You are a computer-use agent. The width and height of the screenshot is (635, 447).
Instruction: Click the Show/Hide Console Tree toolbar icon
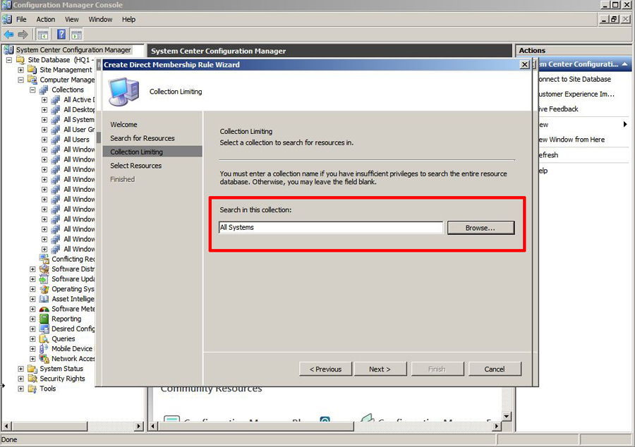coord(42,35)
